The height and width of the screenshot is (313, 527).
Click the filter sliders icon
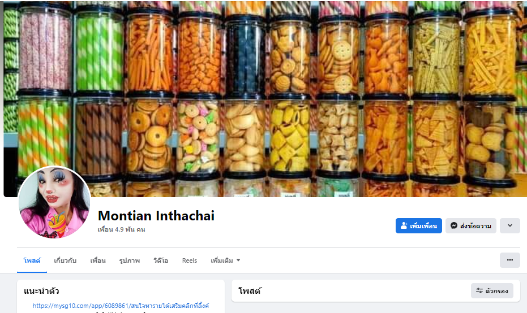pos(479,291)
